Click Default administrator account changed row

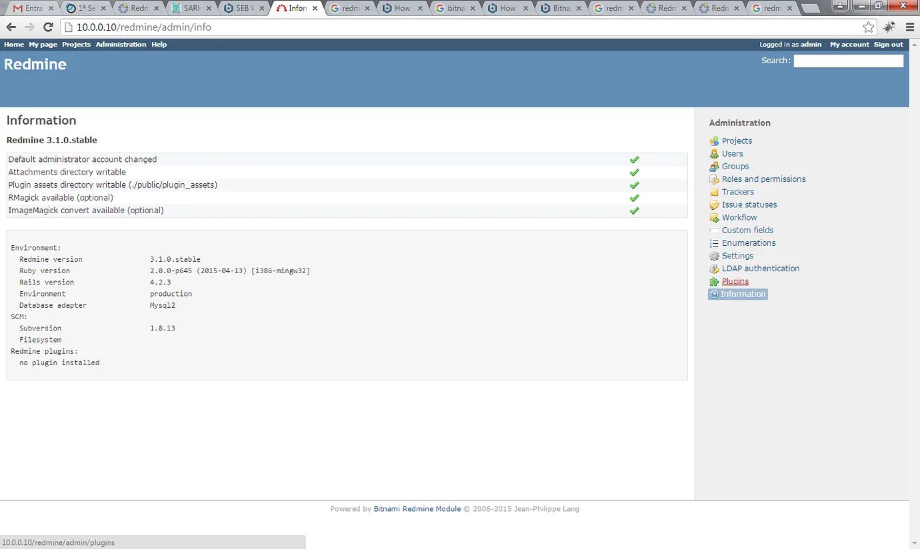(347, 159)
